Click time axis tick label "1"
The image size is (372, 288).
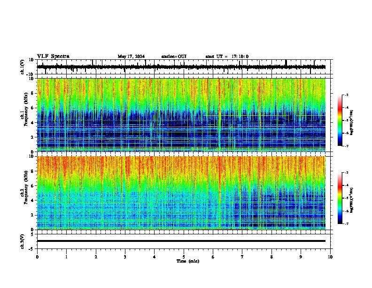[67, 257]
